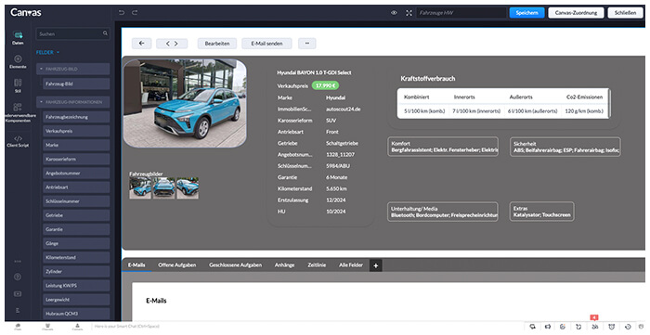Click the previous/next record navigation button

[172, 43]
